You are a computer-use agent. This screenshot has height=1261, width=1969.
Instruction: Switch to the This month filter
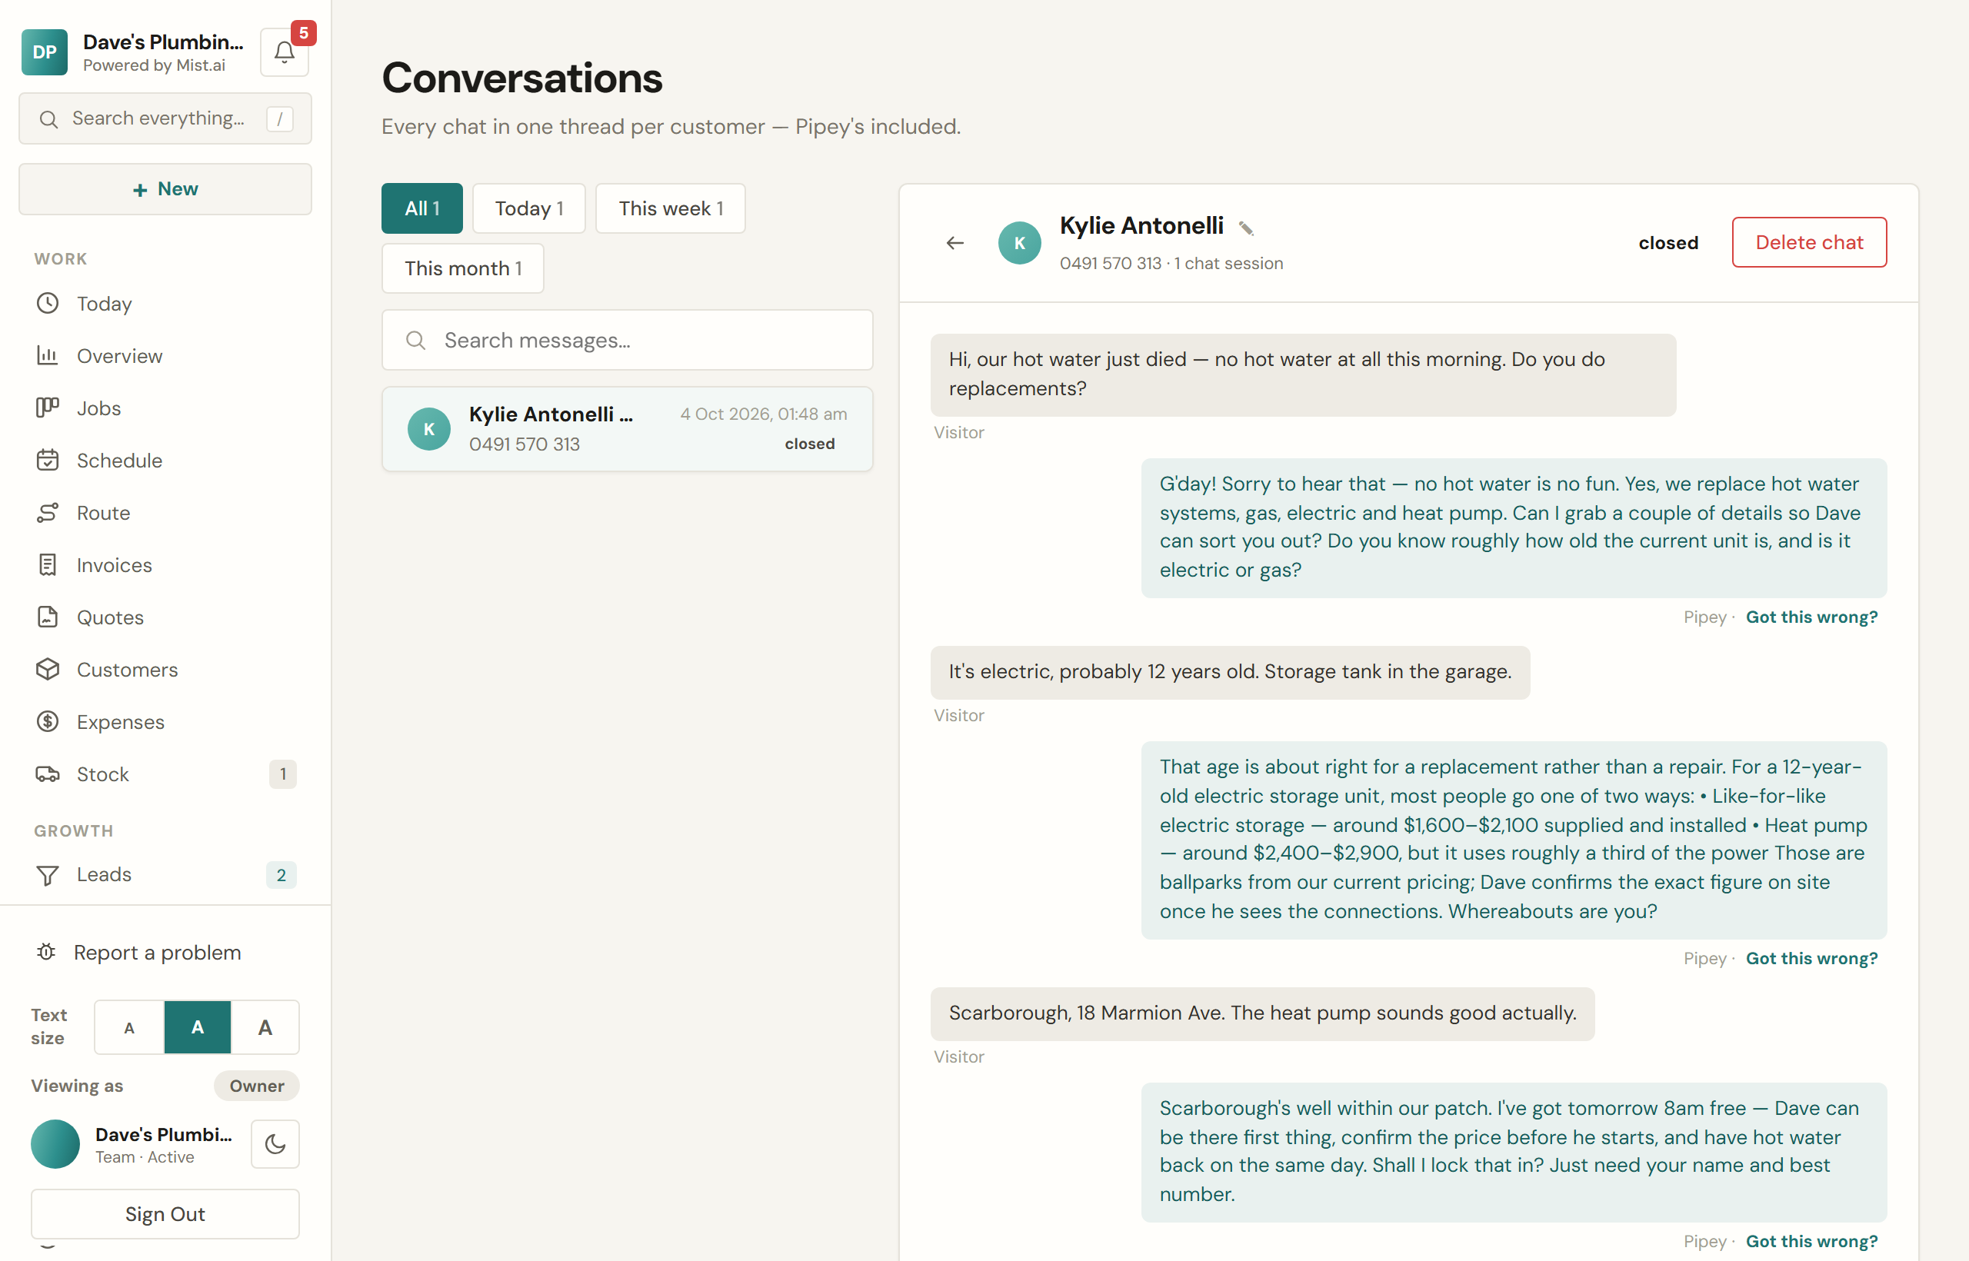pos(463,268)
